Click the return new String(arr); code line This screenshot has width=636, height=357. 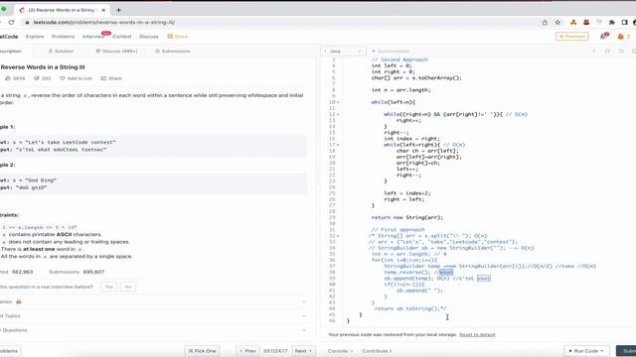(x=407, y=217)
